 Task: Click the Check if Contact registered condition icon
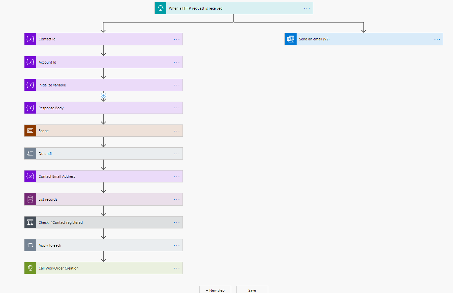[x=30, y=222]
